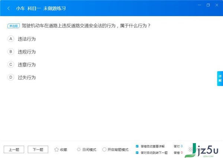
Task: Click the 单选题 question type tag
Action: coord(13,26)
